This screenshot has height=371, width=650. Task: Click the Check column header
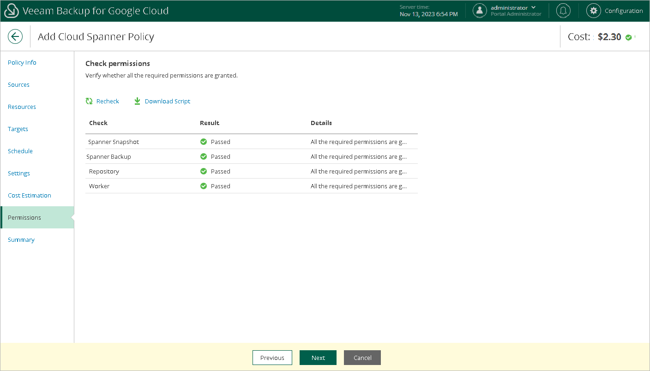(98, 123)
